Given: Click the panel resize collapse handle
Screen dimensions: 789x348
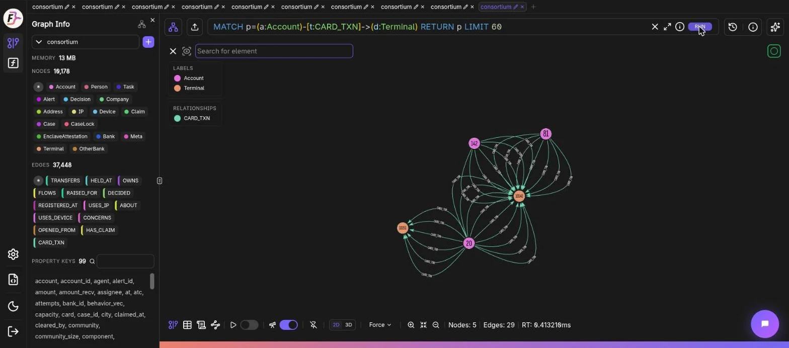Looking at the screenshot, I should [x=160, y=181].
